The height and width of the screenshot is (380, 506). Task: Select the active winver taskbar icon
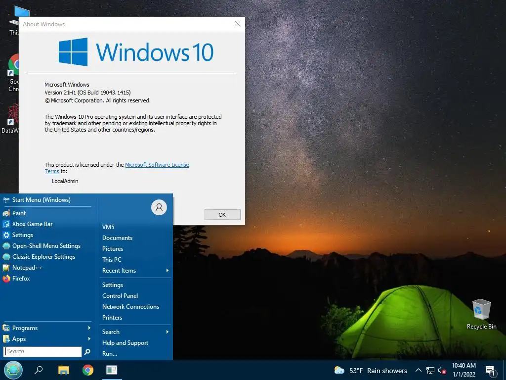click(112, 370)
